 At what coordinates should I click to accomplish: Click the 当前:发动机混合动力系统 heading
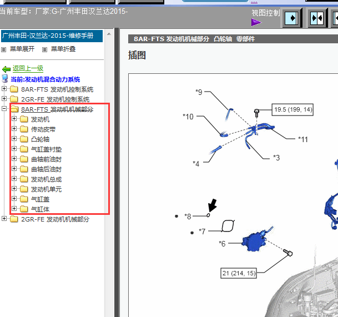point(46,79)
